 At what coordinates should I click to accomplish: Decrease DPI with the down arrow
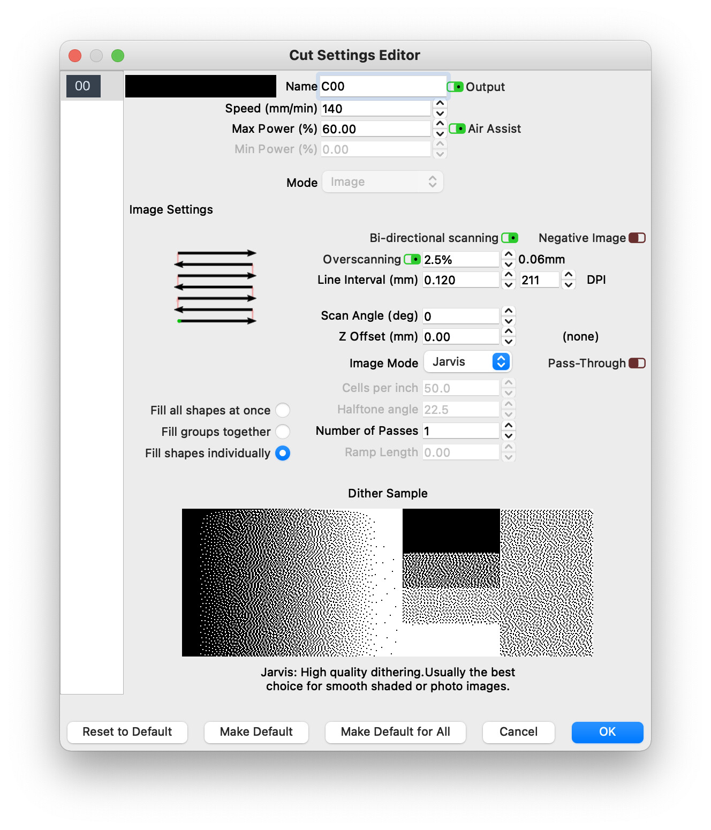pos(569,285)
